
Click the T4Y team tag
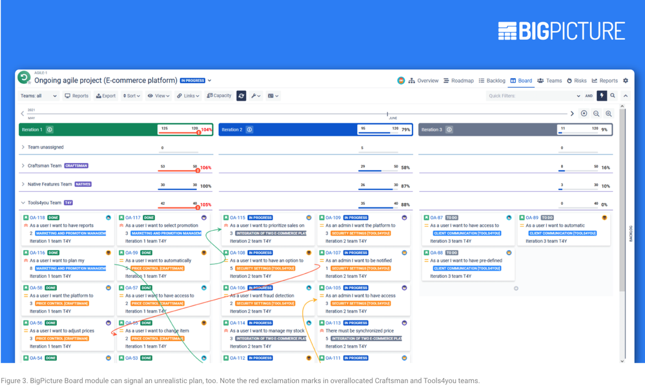tap(68, 203)
